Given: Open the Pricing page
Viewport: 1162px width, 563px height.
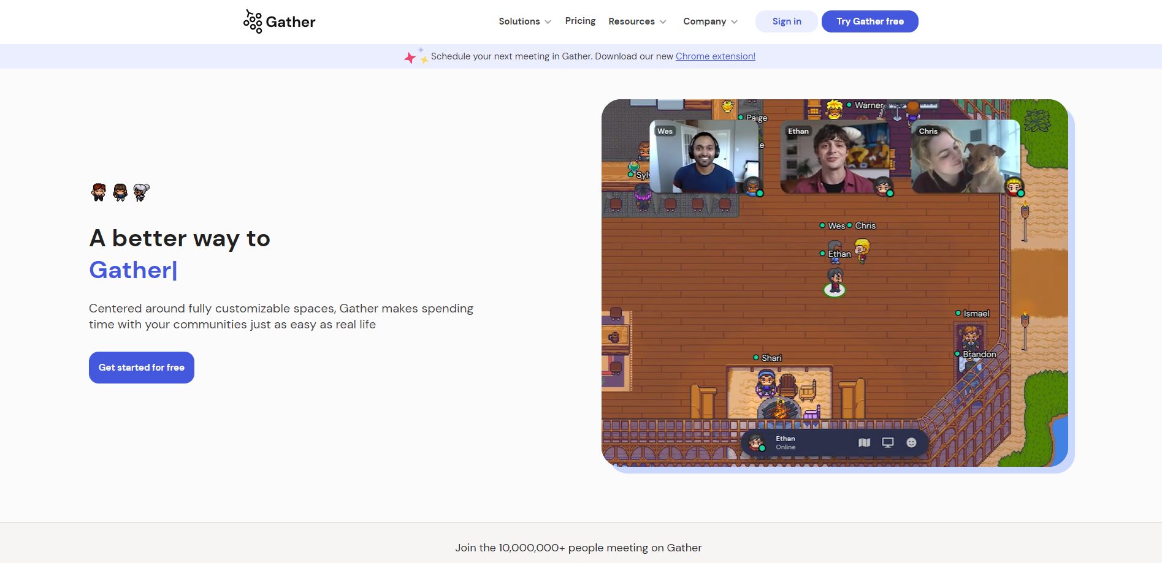Looking at the screenshot, I should [580, 21].
